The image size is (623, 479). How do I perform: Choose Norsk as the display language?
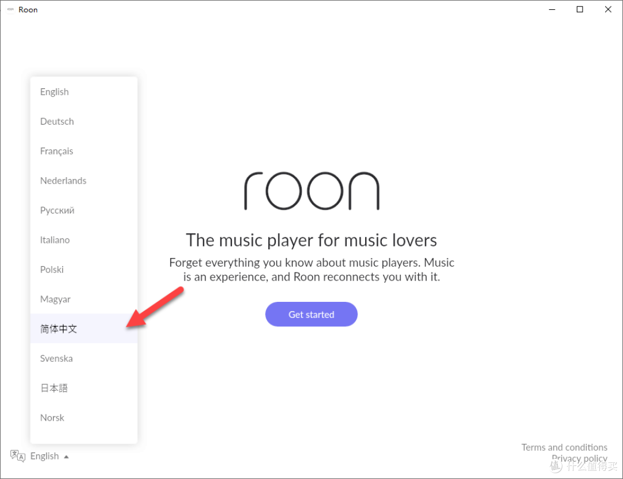(52, 417)
